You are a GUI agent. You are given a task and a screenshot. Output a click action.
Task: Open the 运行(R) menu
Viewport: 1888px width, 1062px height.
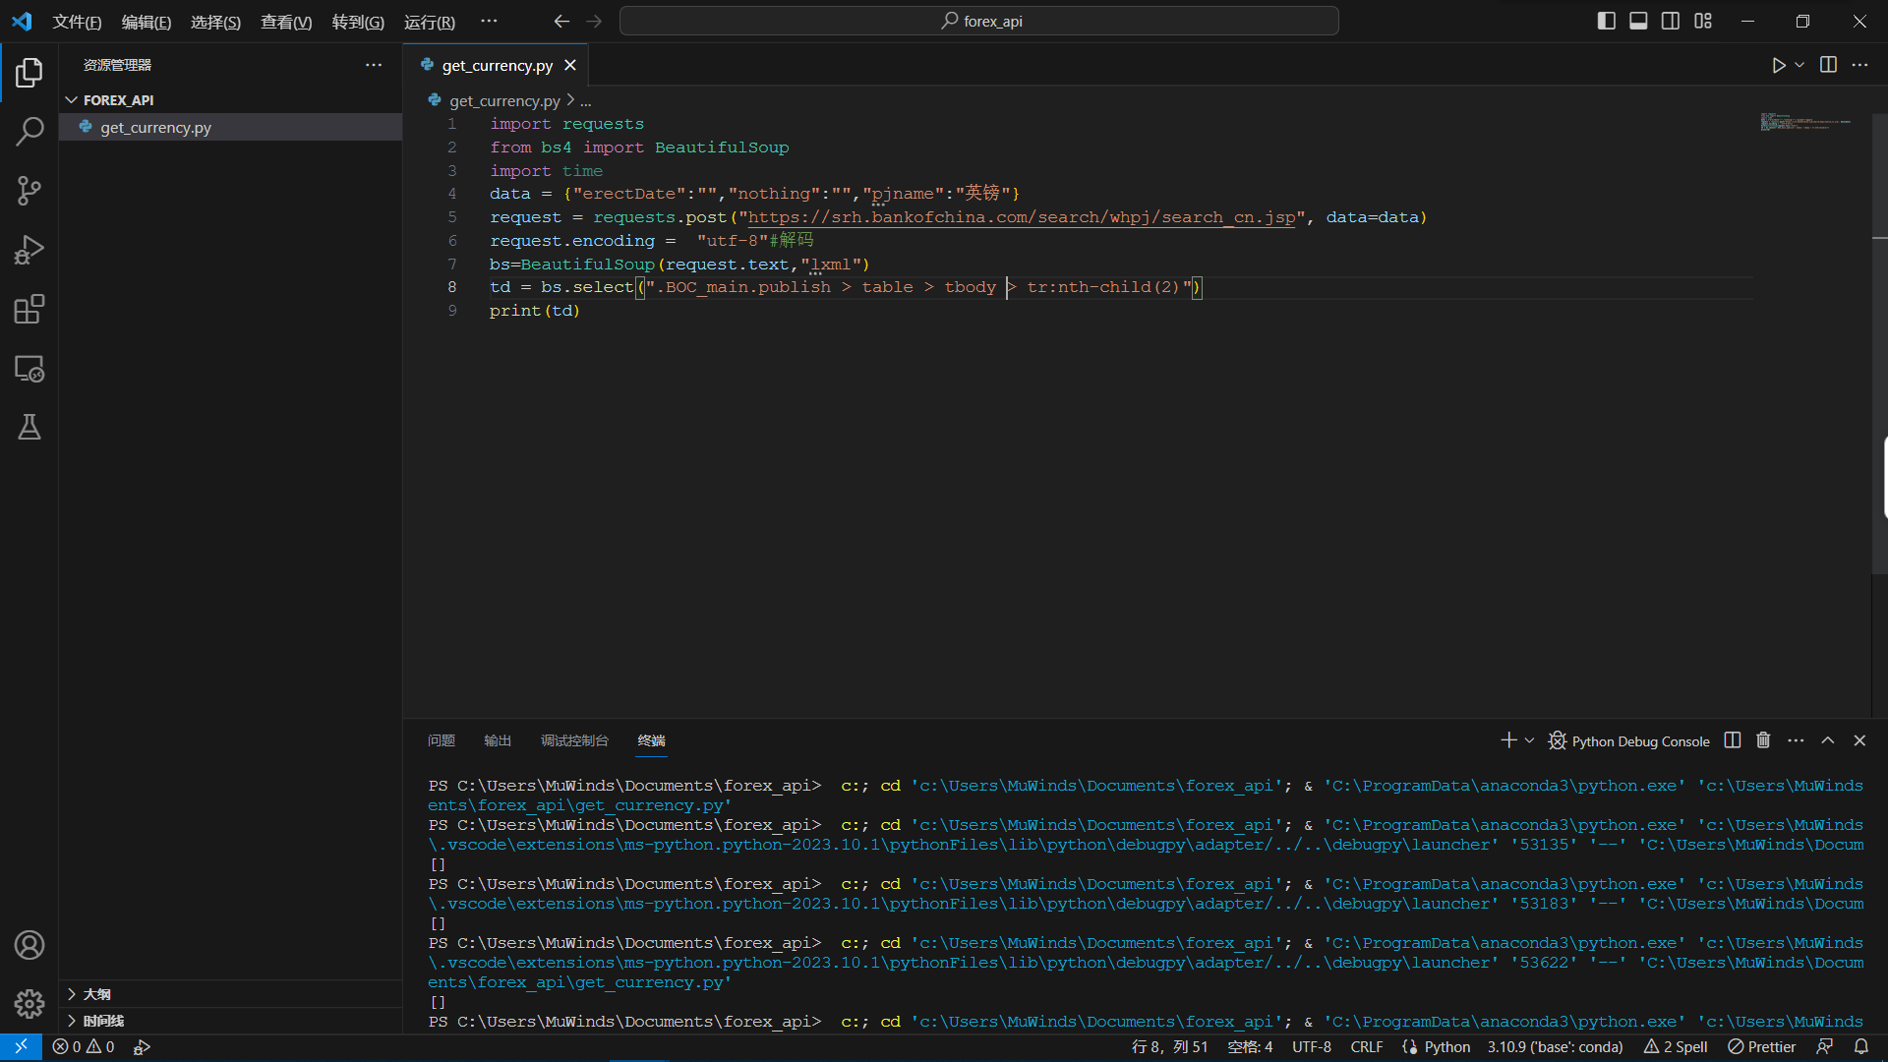click(x=430, y=22)
